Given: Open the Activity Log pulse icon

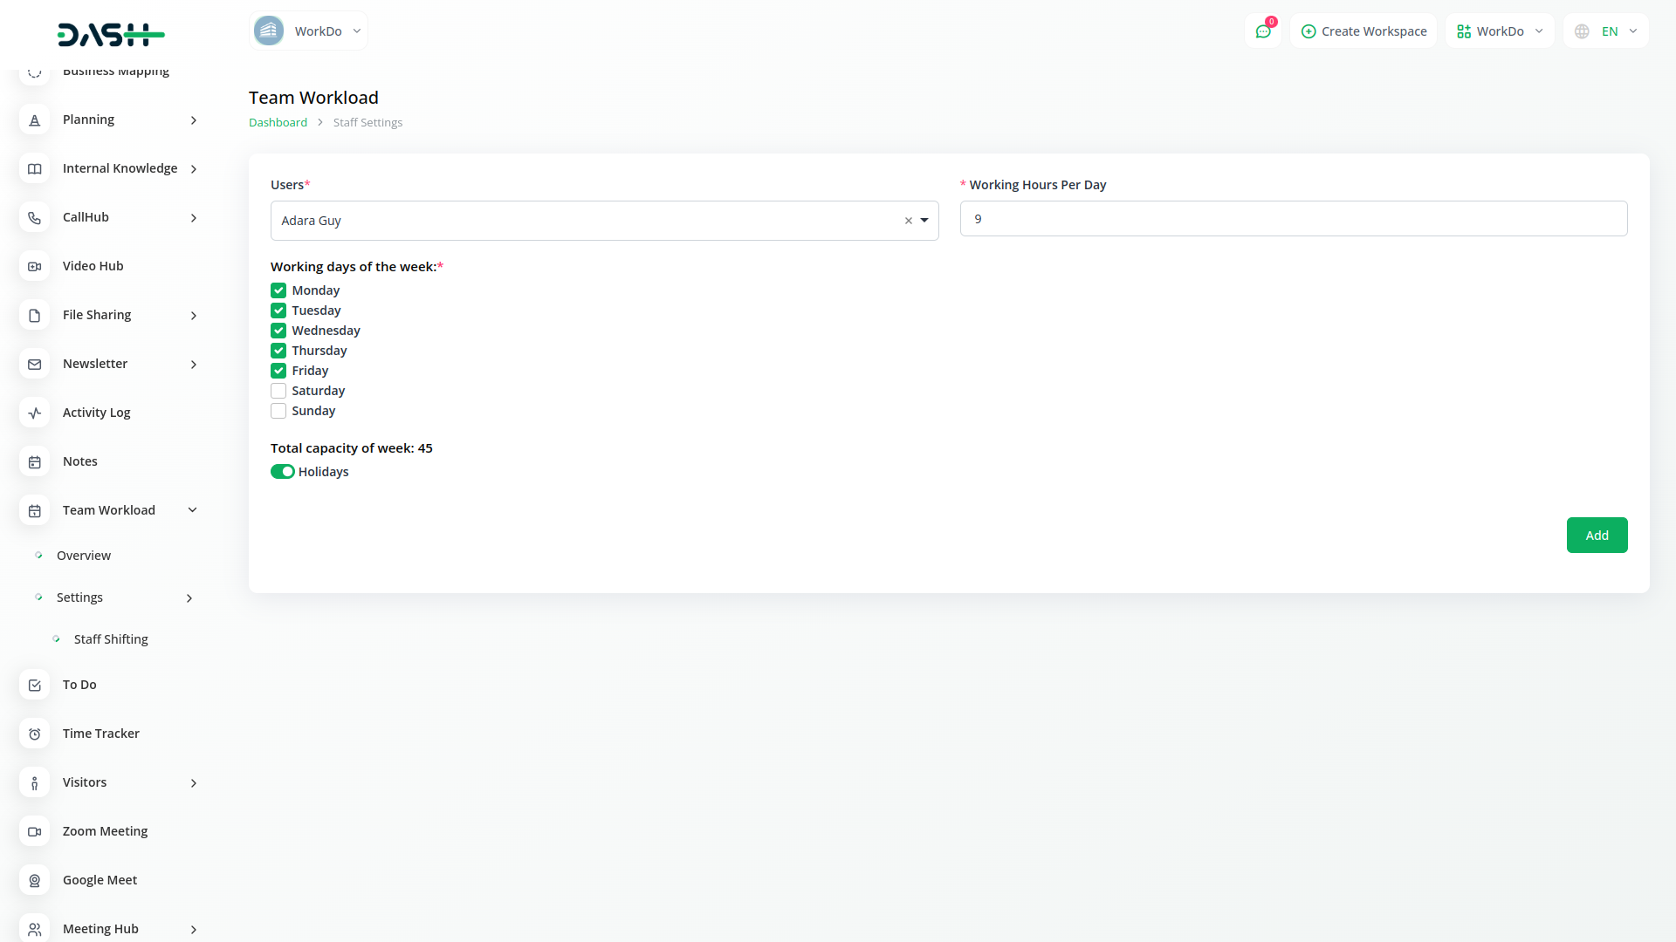Looking at the screenshot, I should pyautogui.click(x=34, y=413).
